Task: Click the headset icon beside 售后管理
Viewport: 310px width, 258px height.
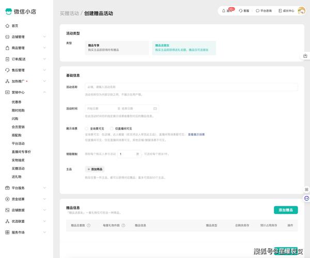Action: 7,70
